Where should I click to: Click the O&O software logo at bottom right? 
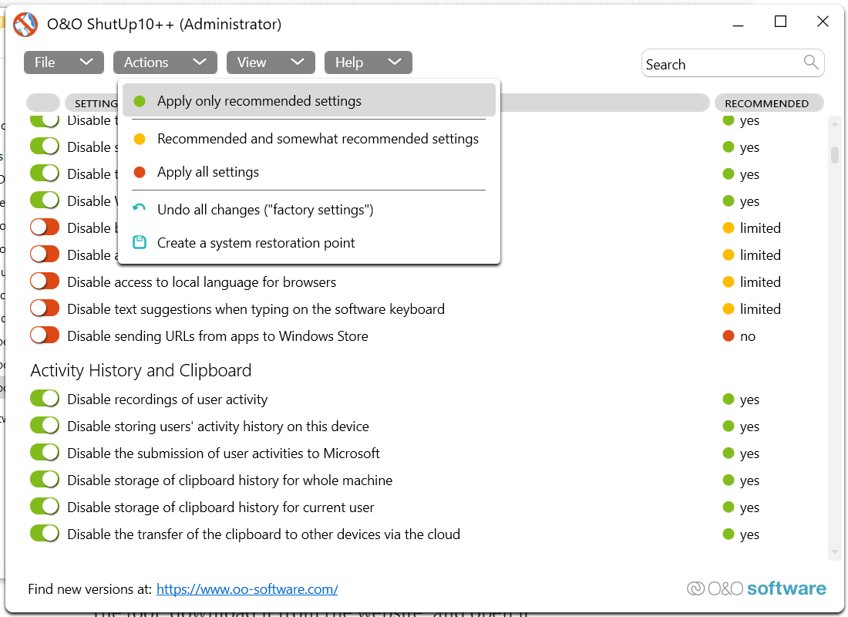pos(756,588)
